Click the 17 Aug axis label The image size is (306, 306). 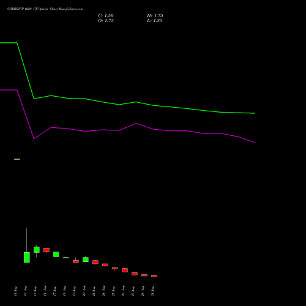pos(55,291)
